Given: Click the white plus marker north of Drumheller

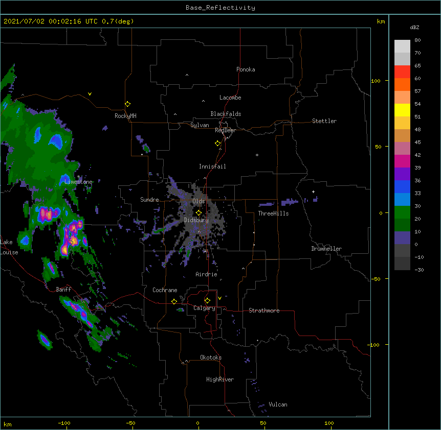Looking at the screenshot, I should pos(313,192).
